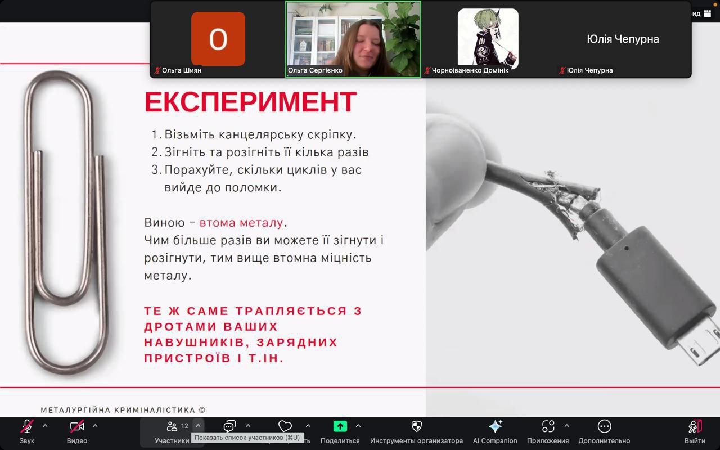The height and width of the screenshot is (450, 720).
Task: Expand the participants list chevron
Action: pos(197,426)
